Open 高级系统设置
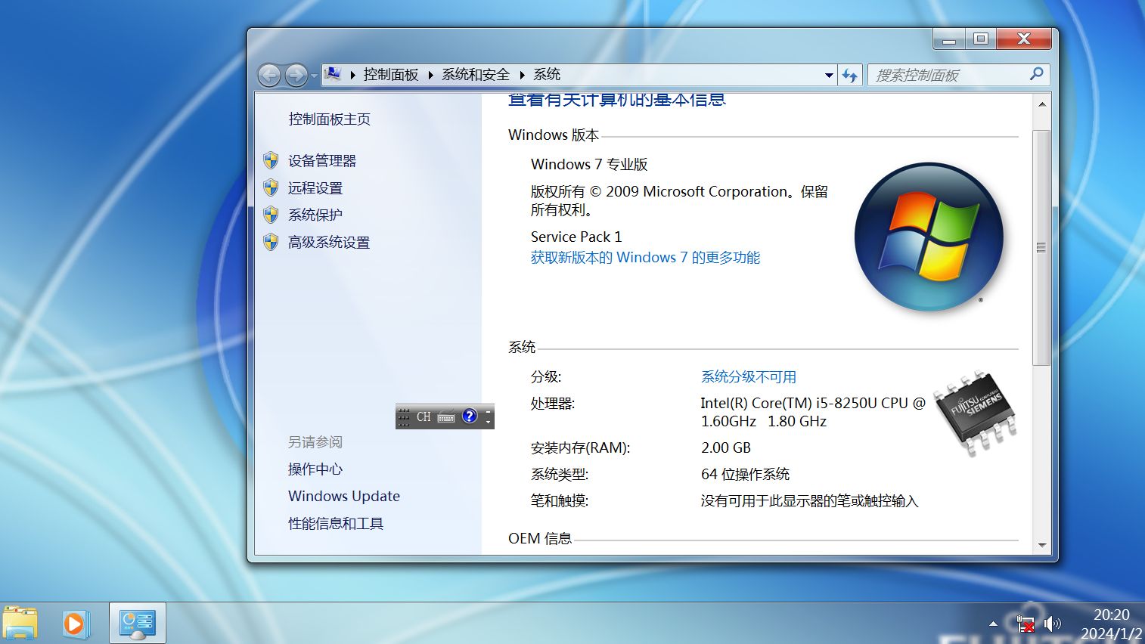 tap(329, 242)
